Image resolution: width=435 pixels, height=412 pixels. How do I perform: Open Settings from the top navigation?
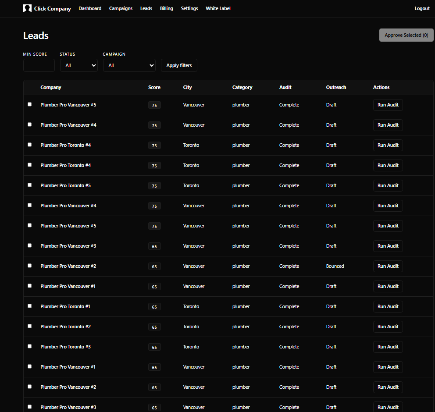point(189,8)
